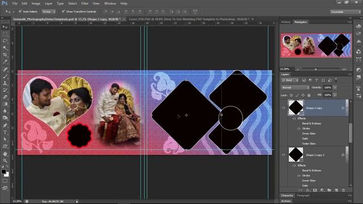Select the Magic Wand tool
363x204 pixels.
pyautogui.click(x=5, y=48)
